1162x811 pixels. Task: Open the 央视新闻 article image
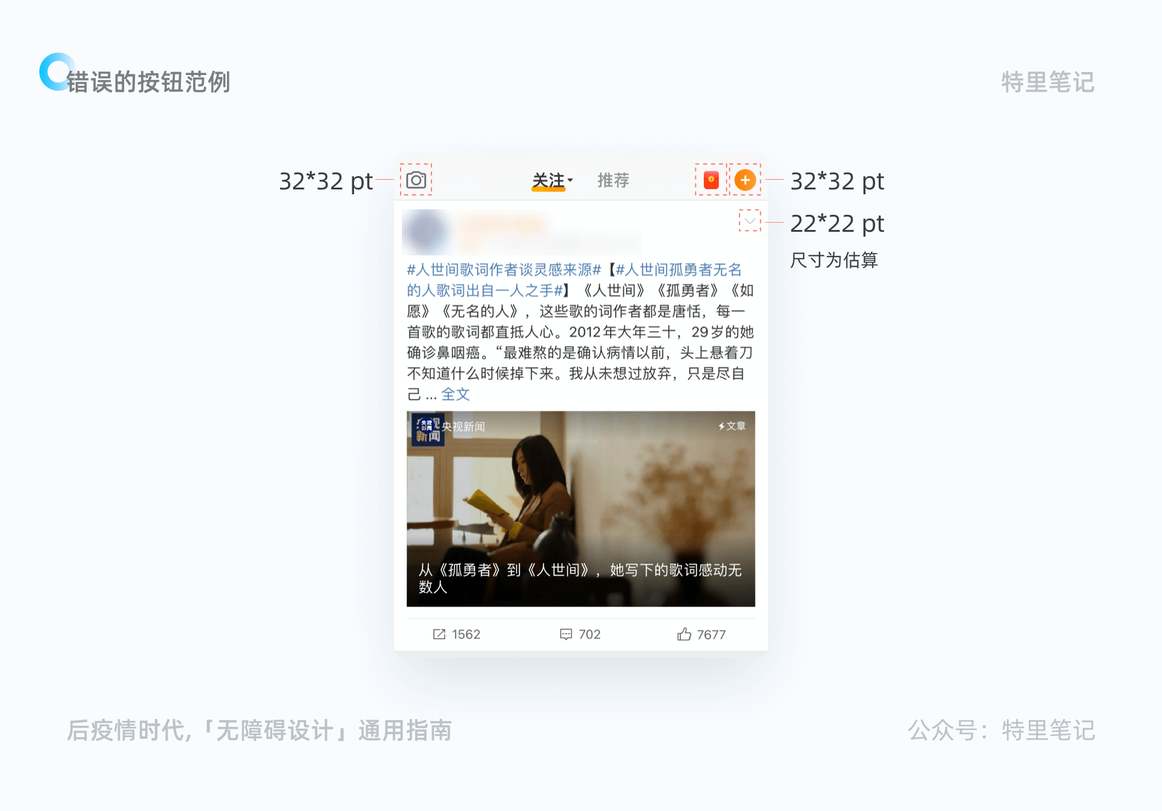581,509
